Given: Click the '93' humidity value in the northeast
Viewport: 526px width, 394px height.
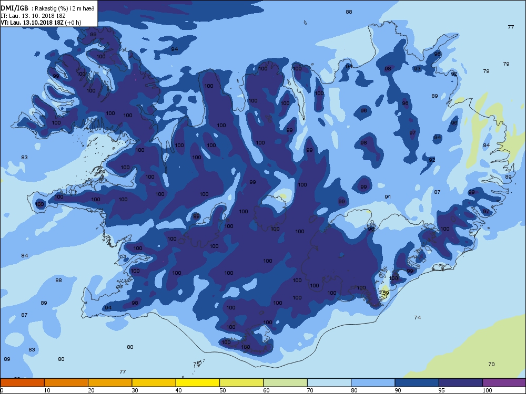Looking at the screenshot, I should click(417, 69).
